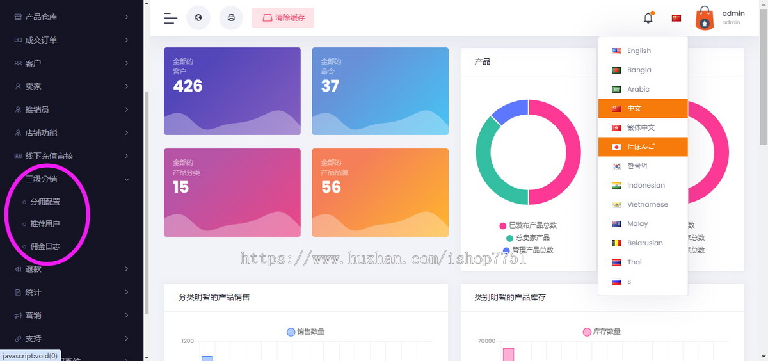Toggle the 已发布产品总数 legend dot
Viewport: 768px width, 361px height.
point(502,225)
